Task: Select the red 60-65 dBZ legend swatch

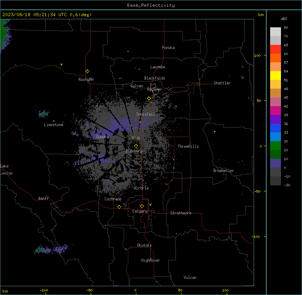Action: 275,49
